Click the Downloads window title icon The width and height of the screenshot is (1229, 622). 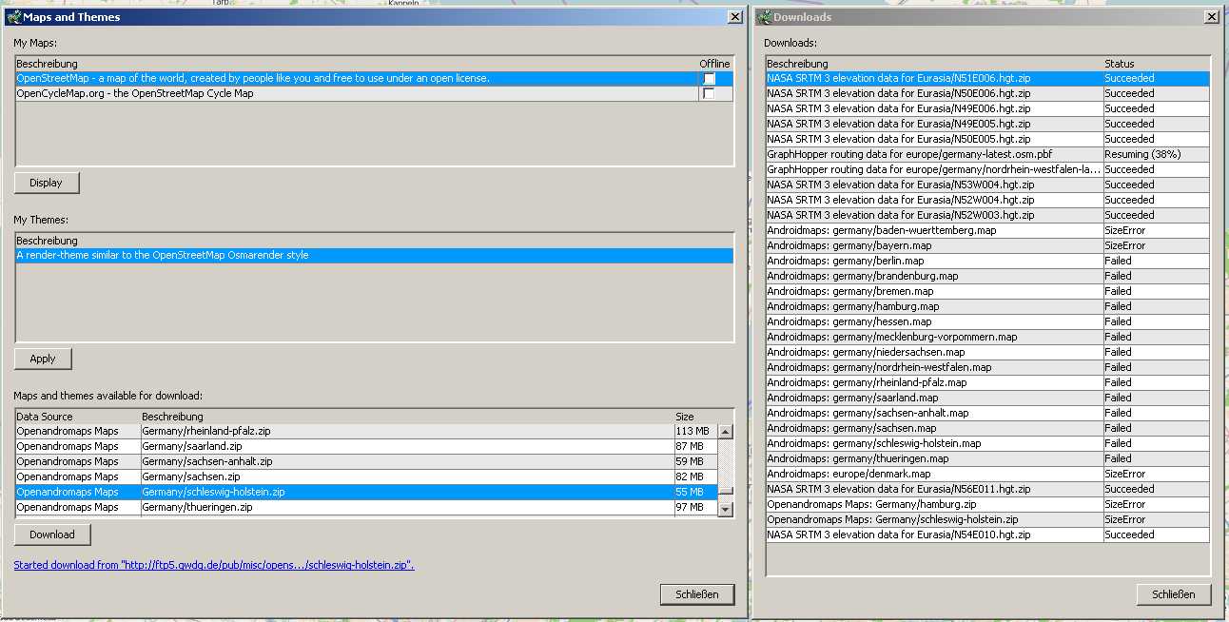coord(764,17)
